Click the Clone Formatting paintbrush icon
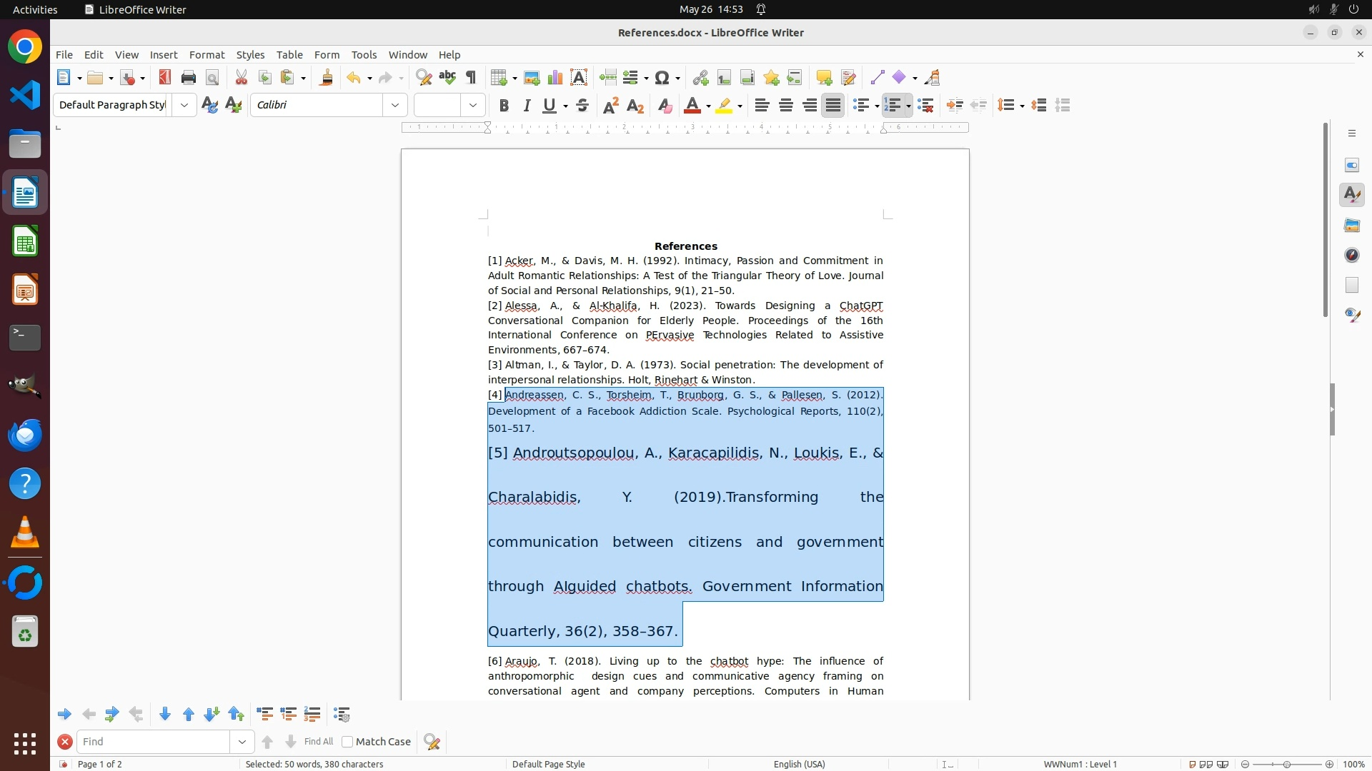 click(327, 78)
